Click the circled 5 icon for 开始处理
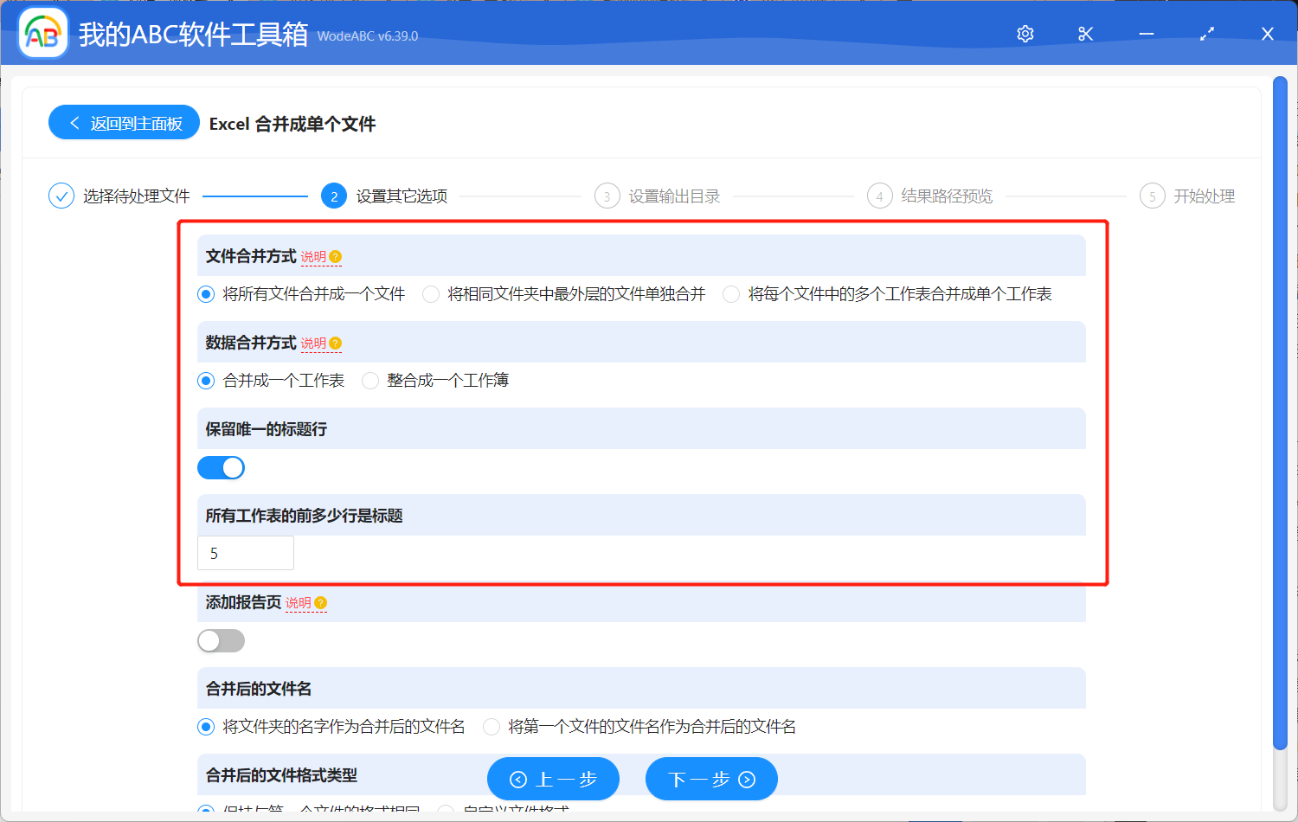 pos(1152,196)
